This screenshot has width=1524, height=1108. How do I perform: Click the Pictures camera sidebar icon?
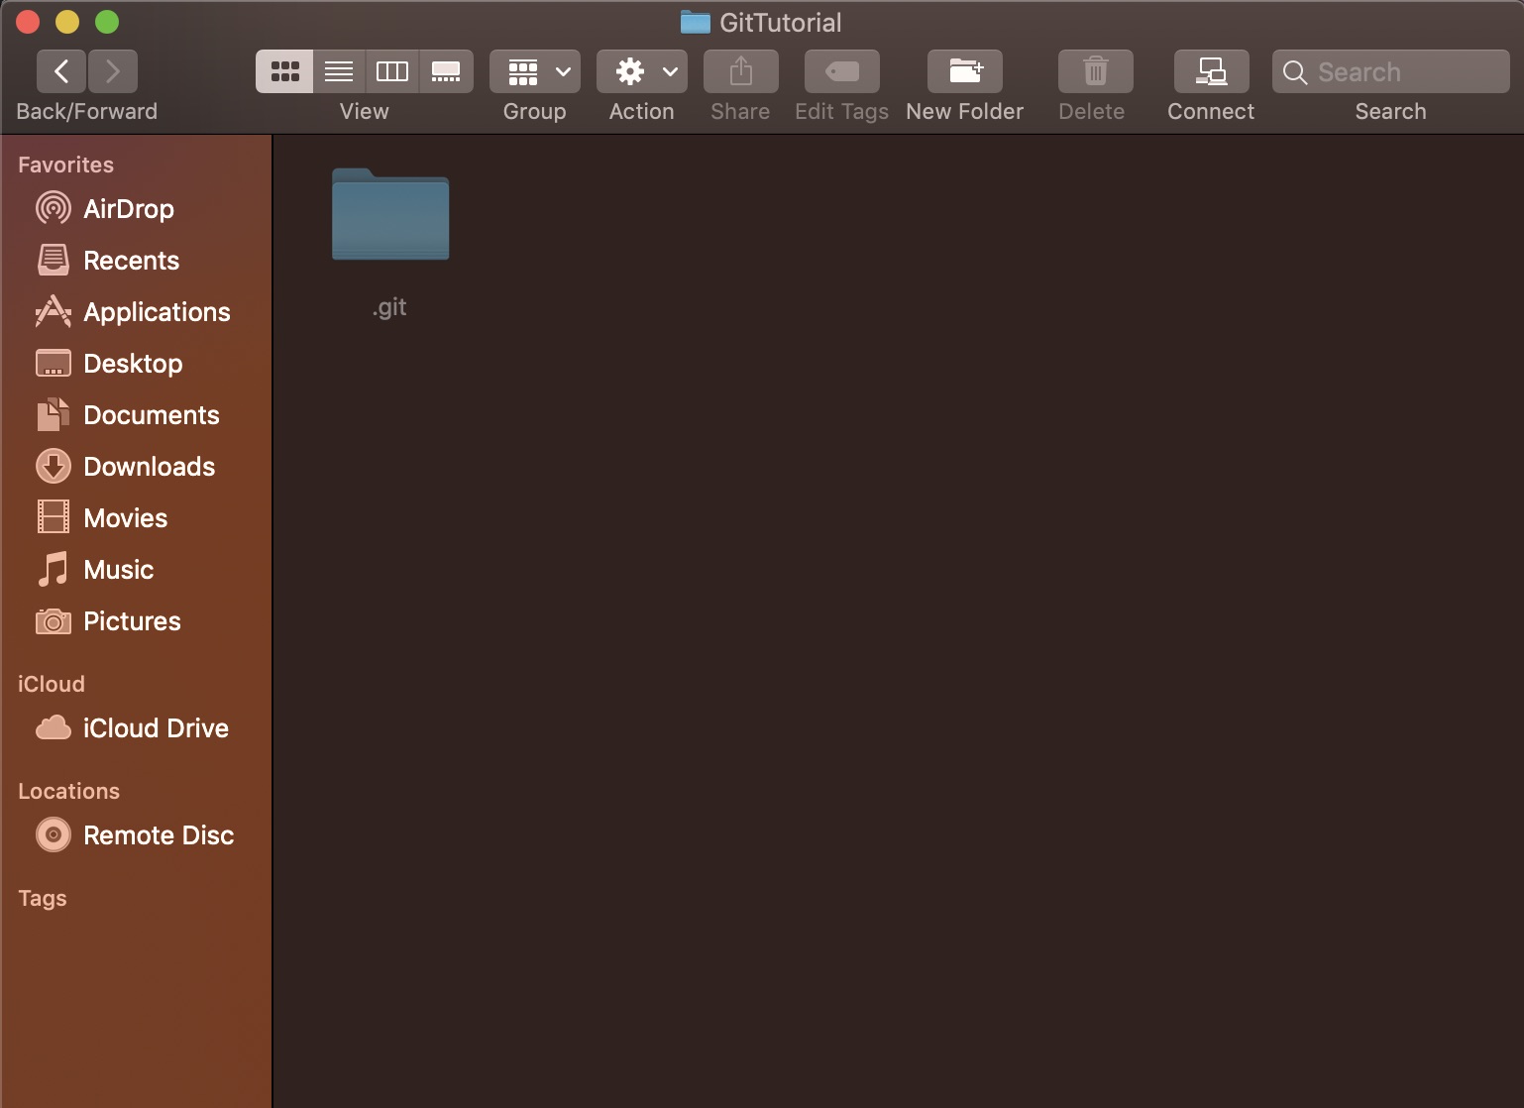point(54,621)
